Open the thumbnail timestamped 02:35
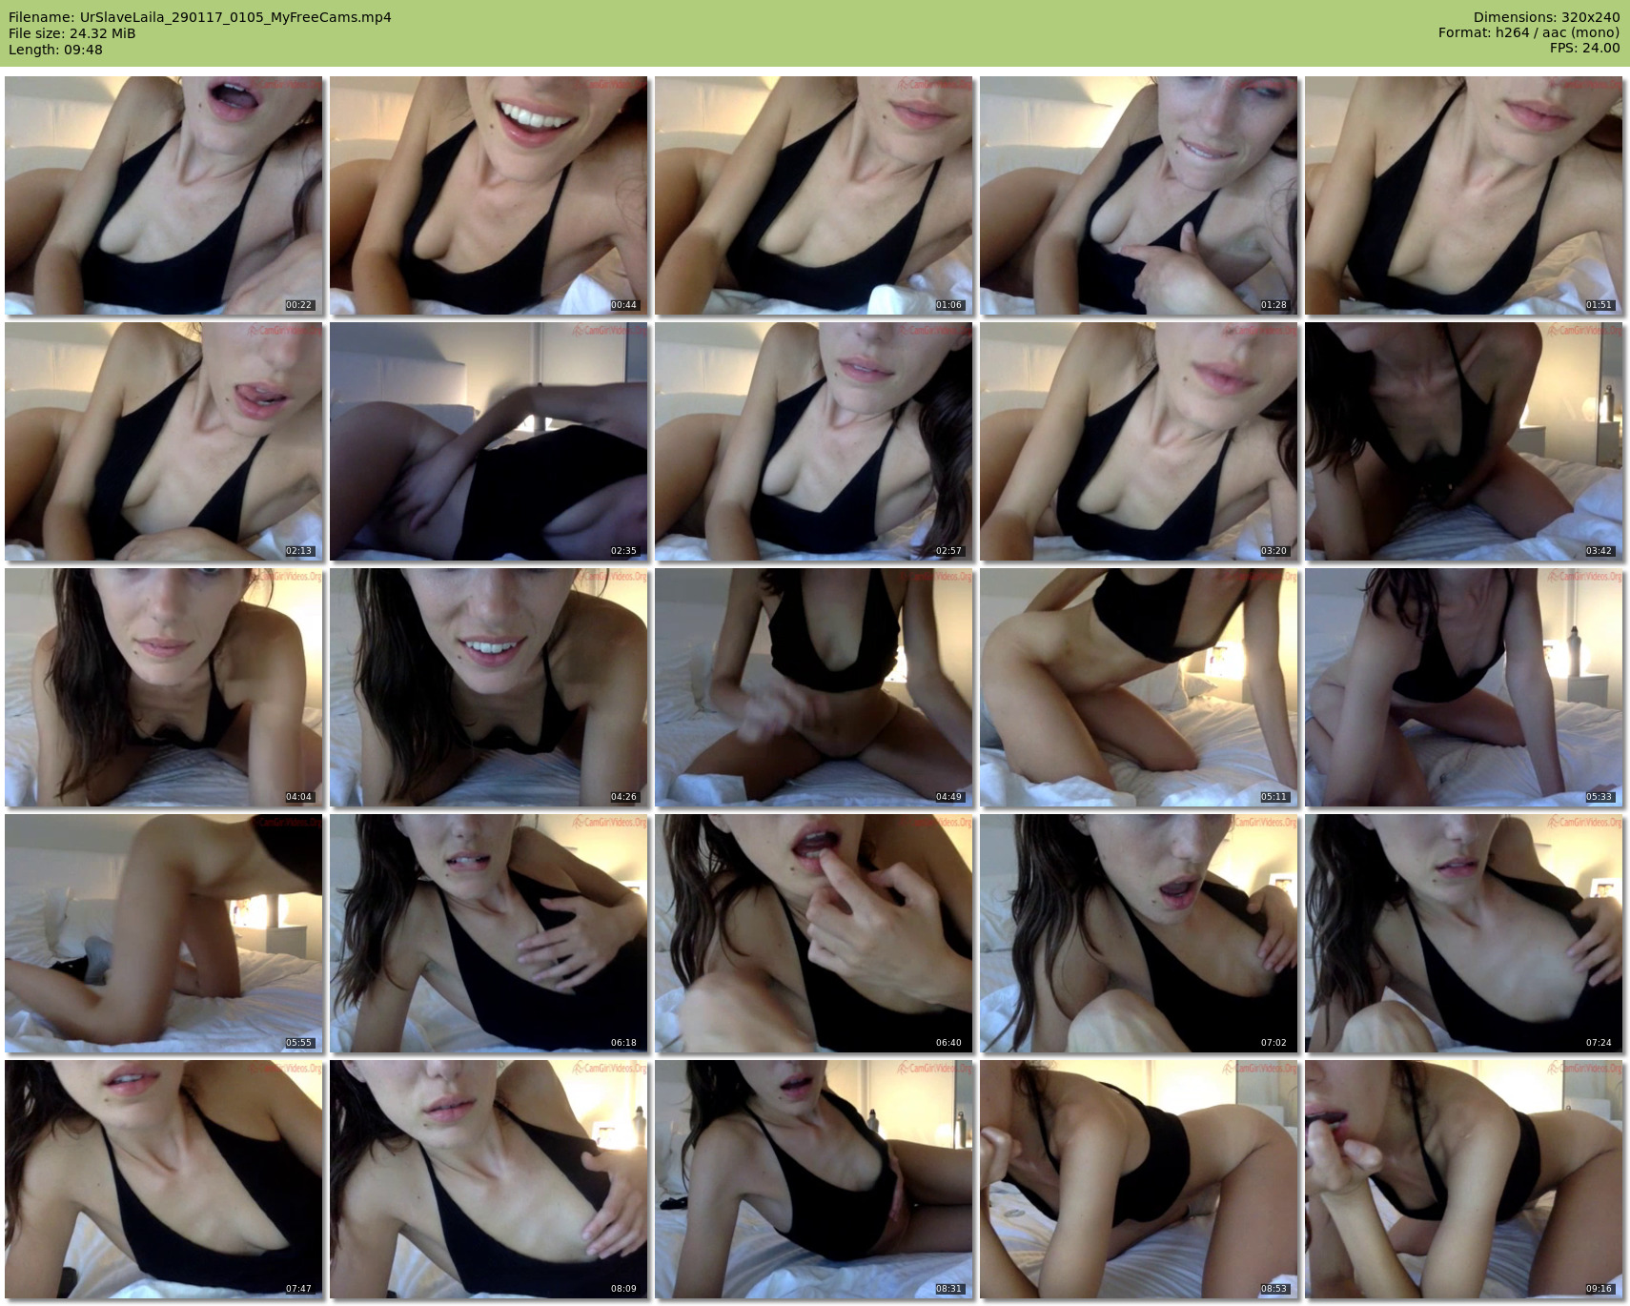This screenshot has width=1630, height=1306. [489, 441]
